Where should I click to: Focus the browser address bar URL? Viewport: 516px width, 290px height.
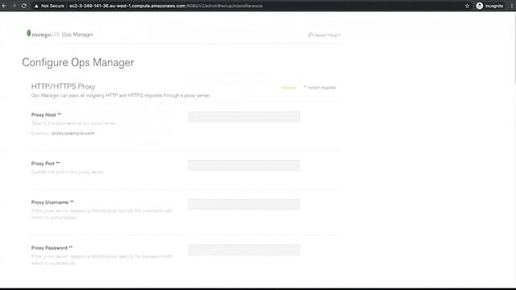point(166,6)
